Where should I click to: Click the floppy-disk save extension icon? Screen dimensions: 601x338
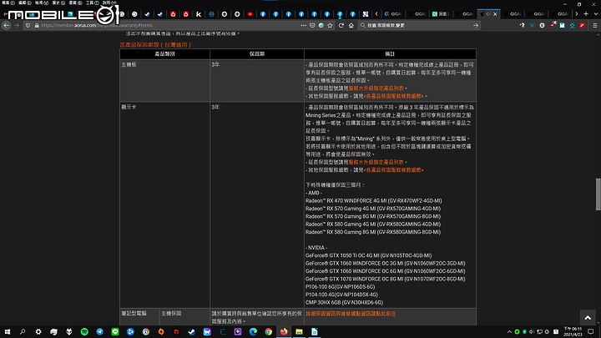[562, 25]
